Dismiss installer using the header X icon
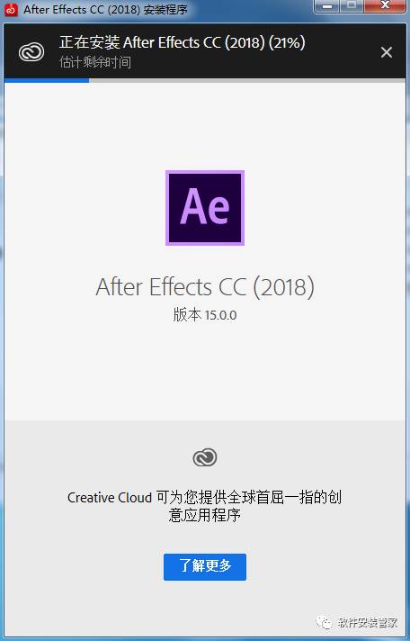Screen dimensions: 410x641 click(x=387, y=52)
